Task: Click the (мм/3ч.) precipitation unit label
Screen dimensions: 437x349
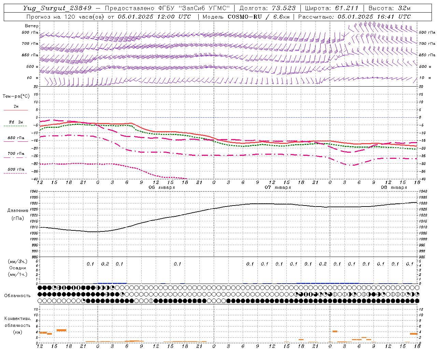Action: click(x=18, y=261)
